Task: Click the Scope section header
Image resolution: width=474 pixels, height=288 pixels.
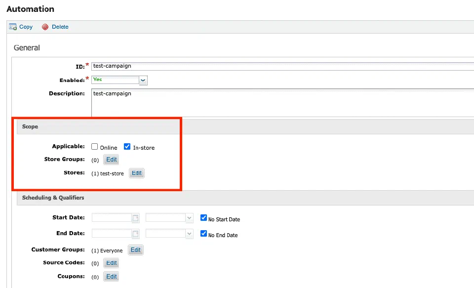Action: (x=245, y=126)
